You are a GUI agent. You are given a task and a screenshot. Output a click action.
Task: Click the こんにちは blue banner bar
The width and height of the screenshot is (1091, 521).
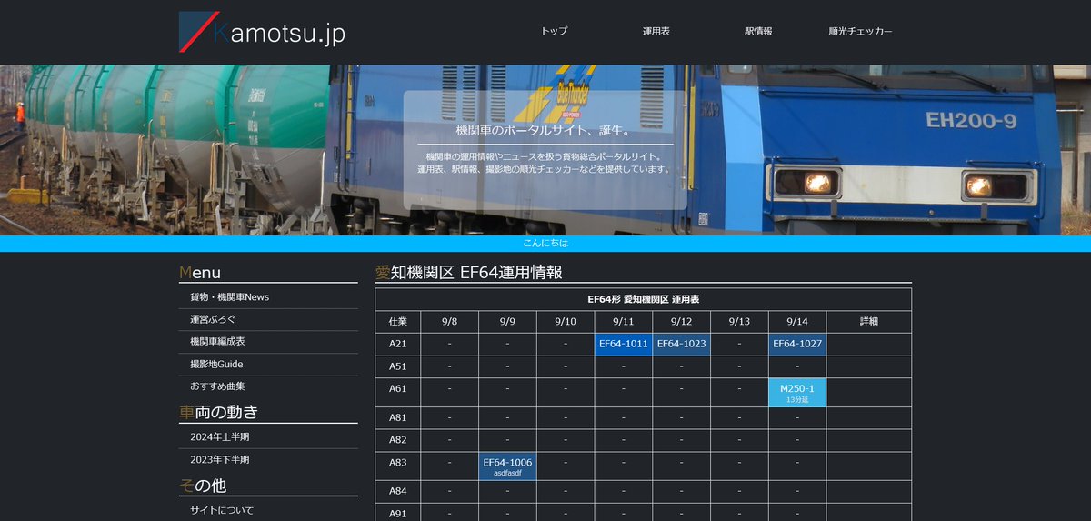tap(545, 243)
